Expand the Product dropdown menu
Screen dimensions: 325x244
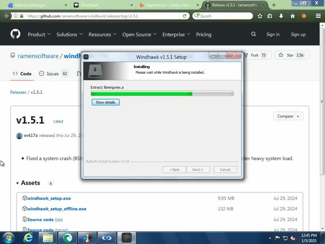click(x=39, y=34)
